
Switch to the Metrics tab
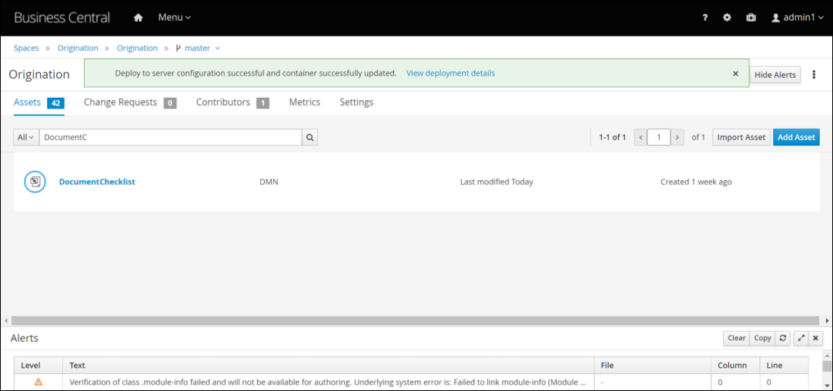click(x=304, y=102)
